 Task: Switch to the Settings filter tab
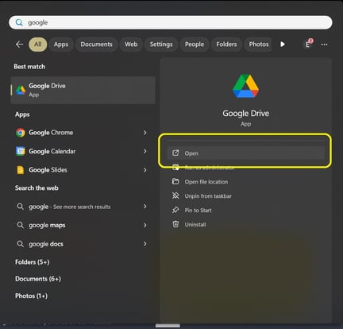pyautogui.click(x=161, y=45)
